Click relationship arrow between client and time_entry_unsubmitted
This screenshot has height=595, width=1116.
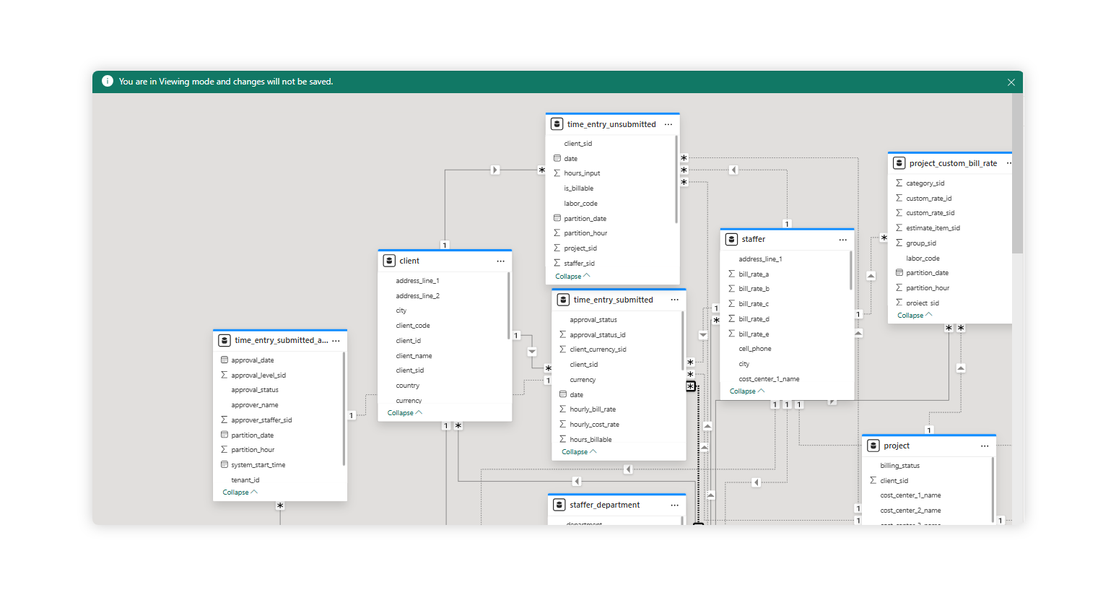point(494,170)
